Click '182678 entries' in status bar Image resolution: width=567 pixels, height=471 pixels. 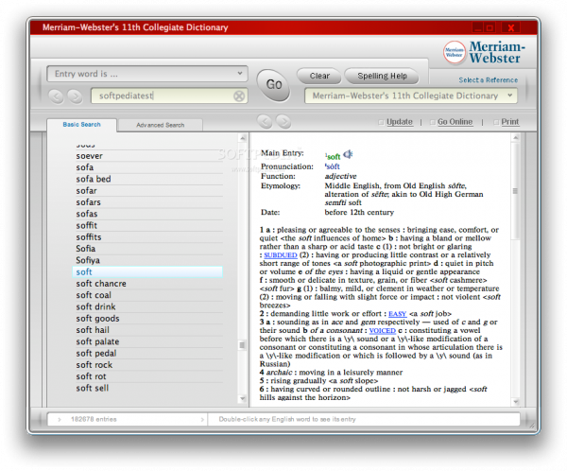94,420
